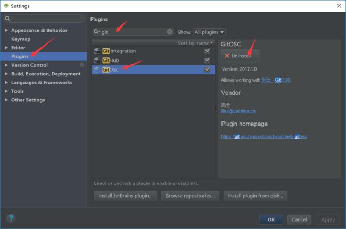Select Keymap in settings tree
Screen dimensions: 346x229
point(21,39)
